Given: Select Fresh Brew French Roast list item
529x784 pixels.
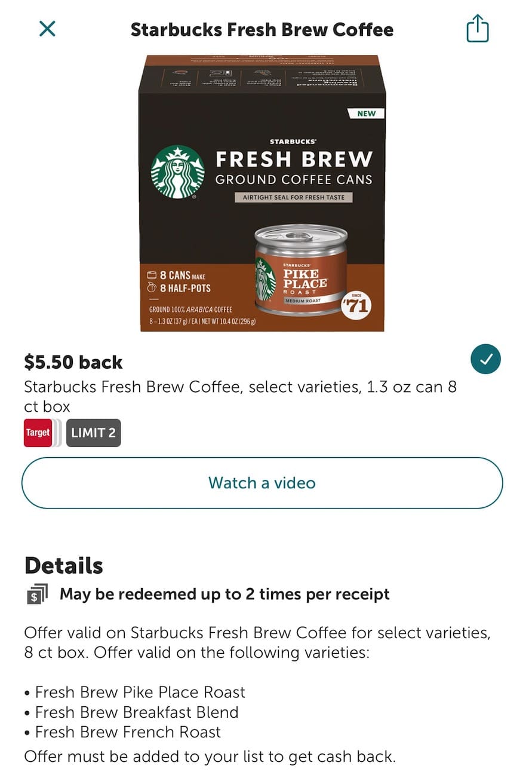Looking at the screenshot, I should click(x=122, y=732).
